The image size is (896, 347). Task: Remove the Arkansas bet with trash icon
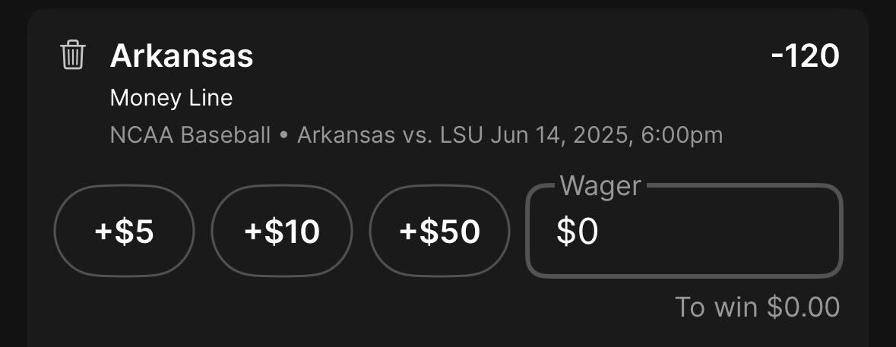73,55
